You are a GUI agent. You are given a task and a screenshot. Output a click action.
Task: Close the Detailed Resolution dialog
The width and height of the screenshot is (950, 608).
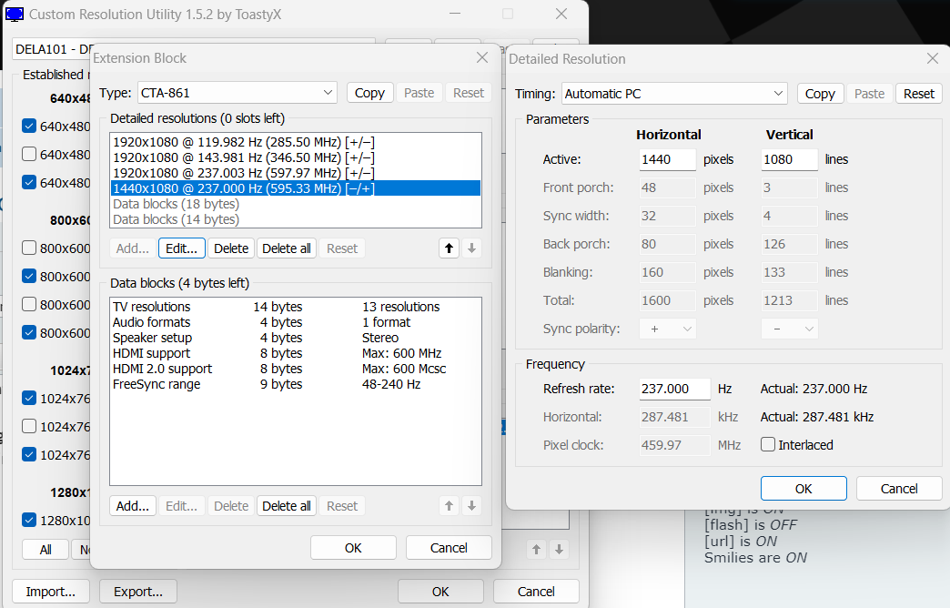932,58
